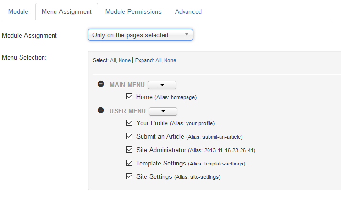Toggle the Site Settings checkbox
This screenshot has height=209, width=341.
(130, 176)
